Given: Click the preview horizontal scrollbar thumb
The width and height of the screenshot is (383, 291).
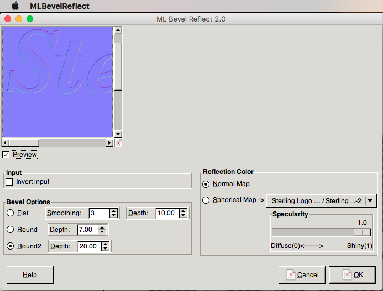Looking at the screenshot, I should tap(24, 142).
